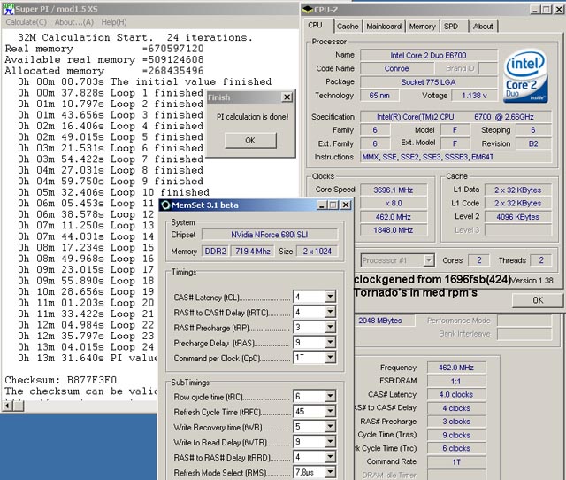Click the Instructions MMX, SSE field
This screenshot has height=480, width=566.
(456, 158)
